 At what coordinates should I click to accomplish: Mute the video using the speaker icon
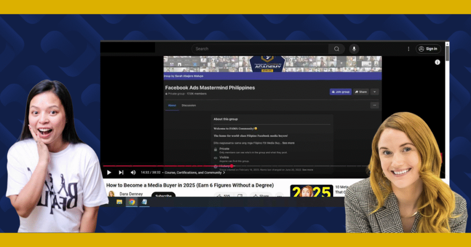pyautogui.click(x=133, y=172)
